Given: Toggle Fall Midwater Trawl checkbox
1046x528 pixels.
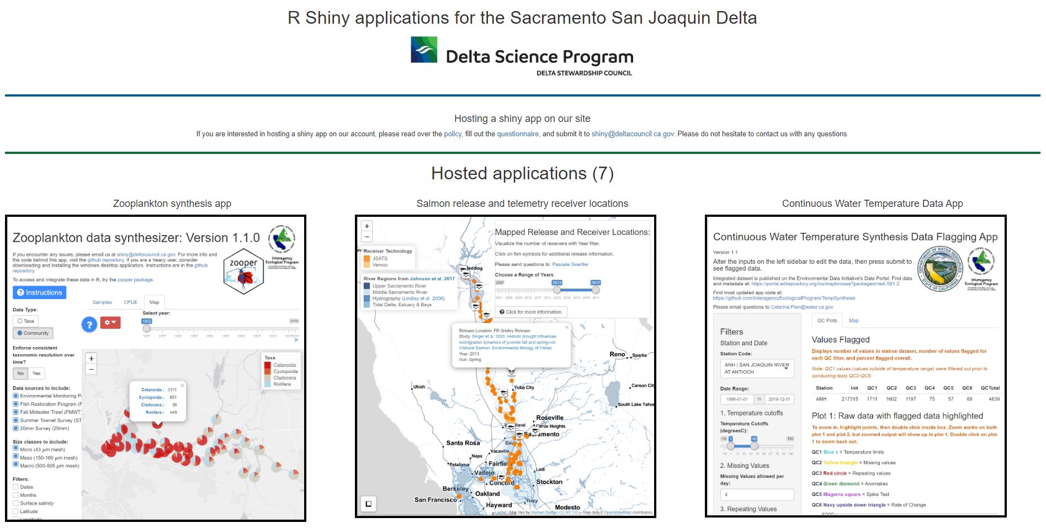Looking at the screenshot, I should [x=16, y=412].
